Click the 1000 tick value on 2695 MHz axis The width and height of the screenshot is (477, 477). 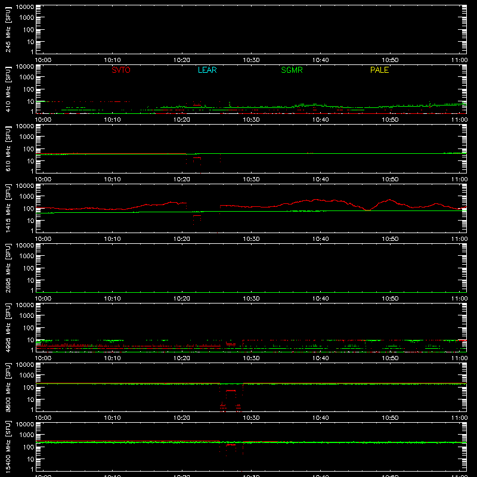[27, 256]
